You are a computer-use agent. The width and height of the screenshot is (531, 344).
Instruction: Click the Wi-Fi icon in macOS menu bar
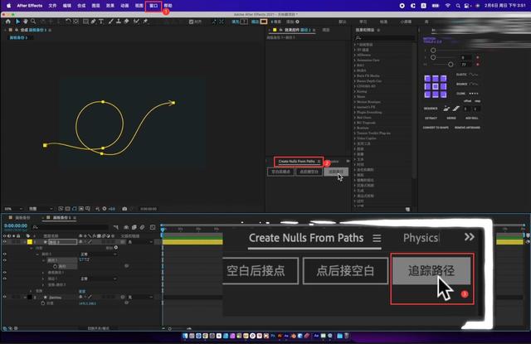click(448, 6)
